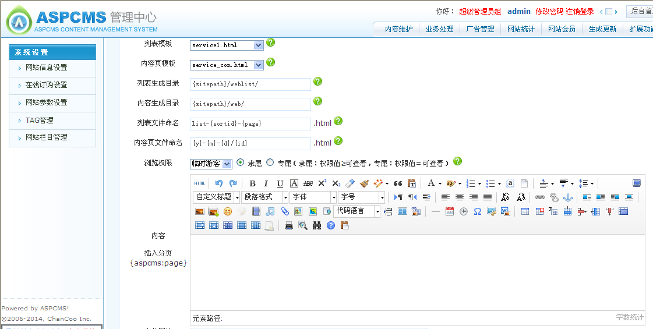Screen dimensions: 653x329
Task: Open editor help with question mark icon
Action: pyautogui.click(x=331, y=225)
